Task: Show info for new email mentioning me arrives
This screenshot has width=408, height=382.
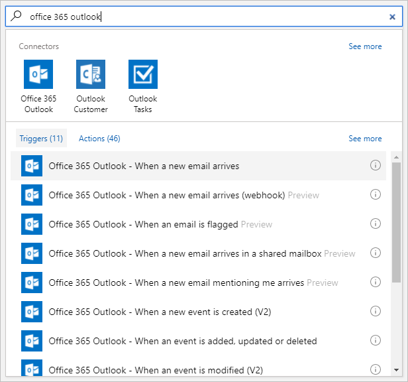Action: point(375,282)
